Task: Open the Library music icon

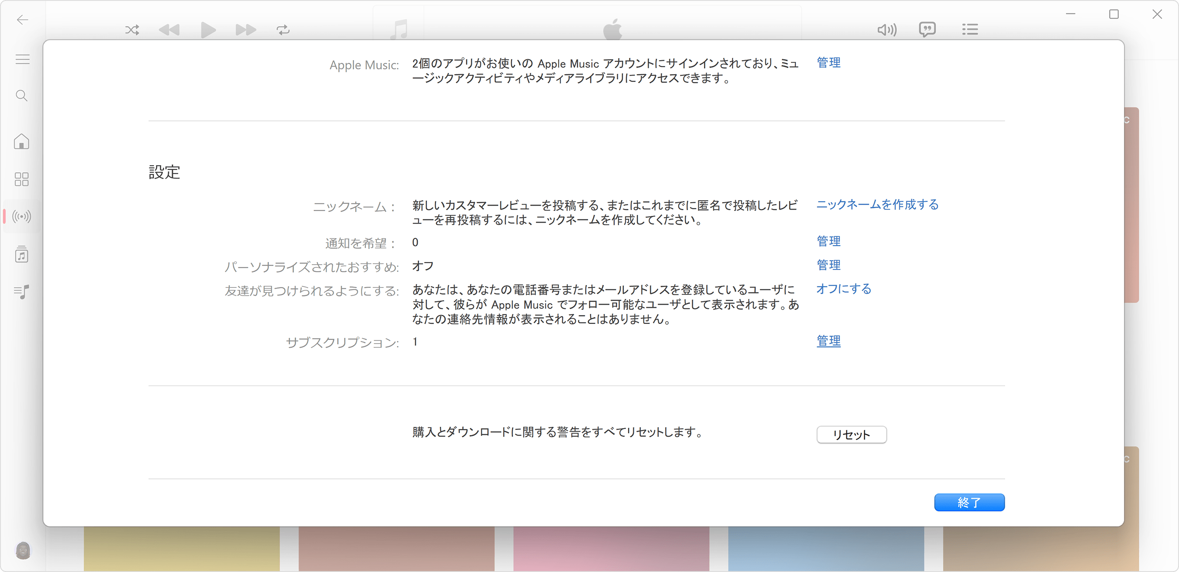Action: click(21, 255)
